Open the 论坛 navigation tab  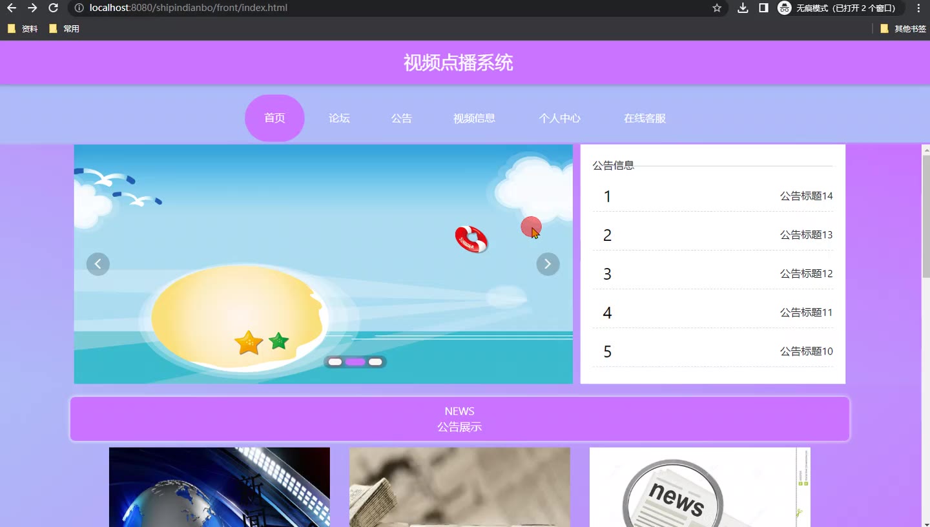click(x=339, y=118)
